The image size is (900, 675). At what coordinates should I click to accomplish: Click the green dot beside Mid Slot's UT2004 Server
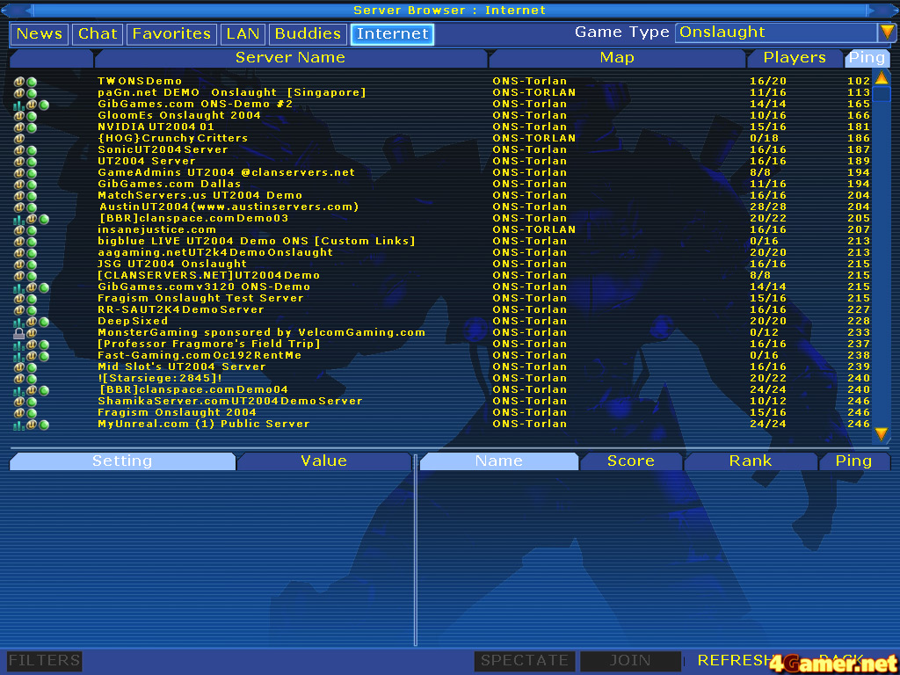(x=32, y=367)
